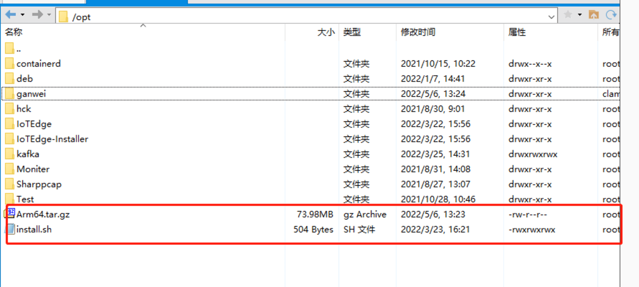Click the 文件夹 type cell for ganwei
The width and height of the screenshot is (639, 287).
click(x=356, y=94)
